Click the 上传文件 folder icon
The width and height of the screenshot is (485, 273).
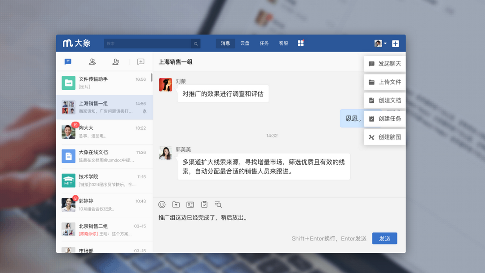pos(371,82)
